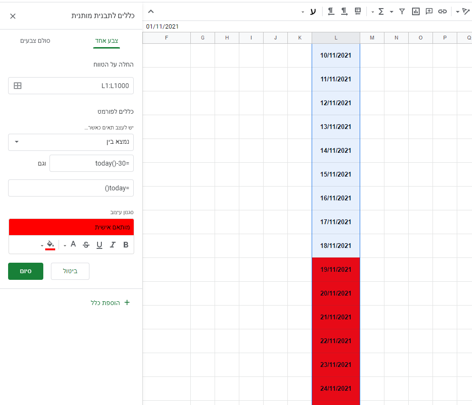This screenshot has width=472, height=405.
Task: Select the cell with 18/11/2021
Action: click(336, 246)
